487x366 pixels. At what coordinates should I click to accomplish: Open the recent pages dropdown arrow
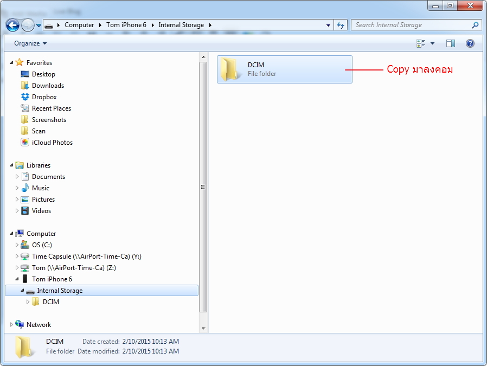click(39, 25)
